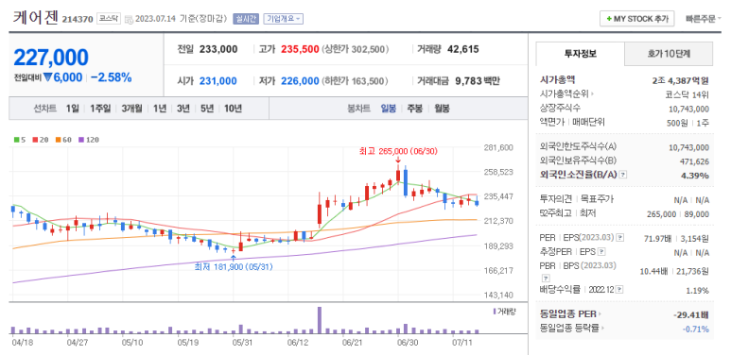The height and width of the screenshot is (355, 731).
Task: Click the -2.58% change rate
Action: (x=111, y=77)
